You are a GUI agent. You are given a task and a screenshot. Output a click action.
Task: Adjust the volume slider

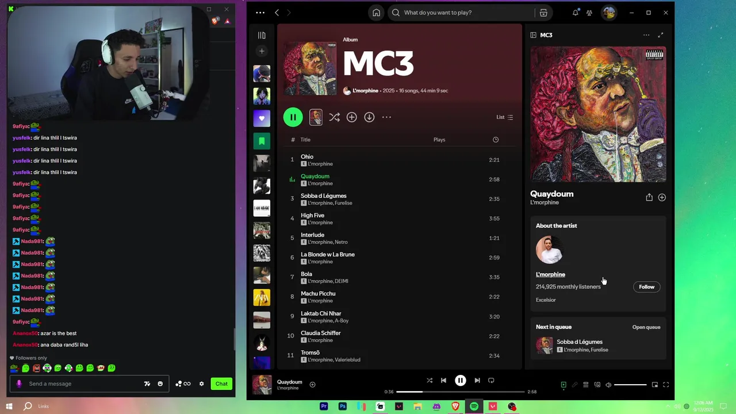(630, 385)
